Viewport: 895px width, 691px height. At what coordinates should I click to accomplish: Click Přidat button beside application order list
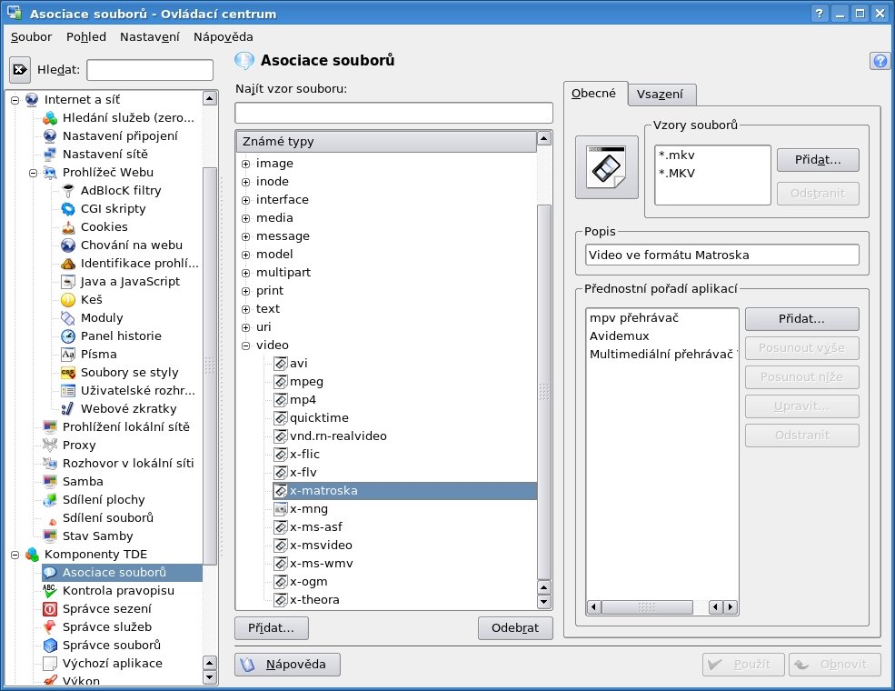802,318
